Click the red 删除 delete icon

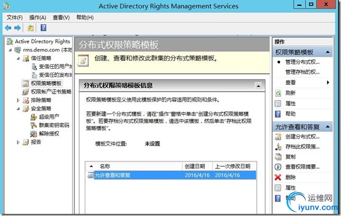(x=278, y=177)
